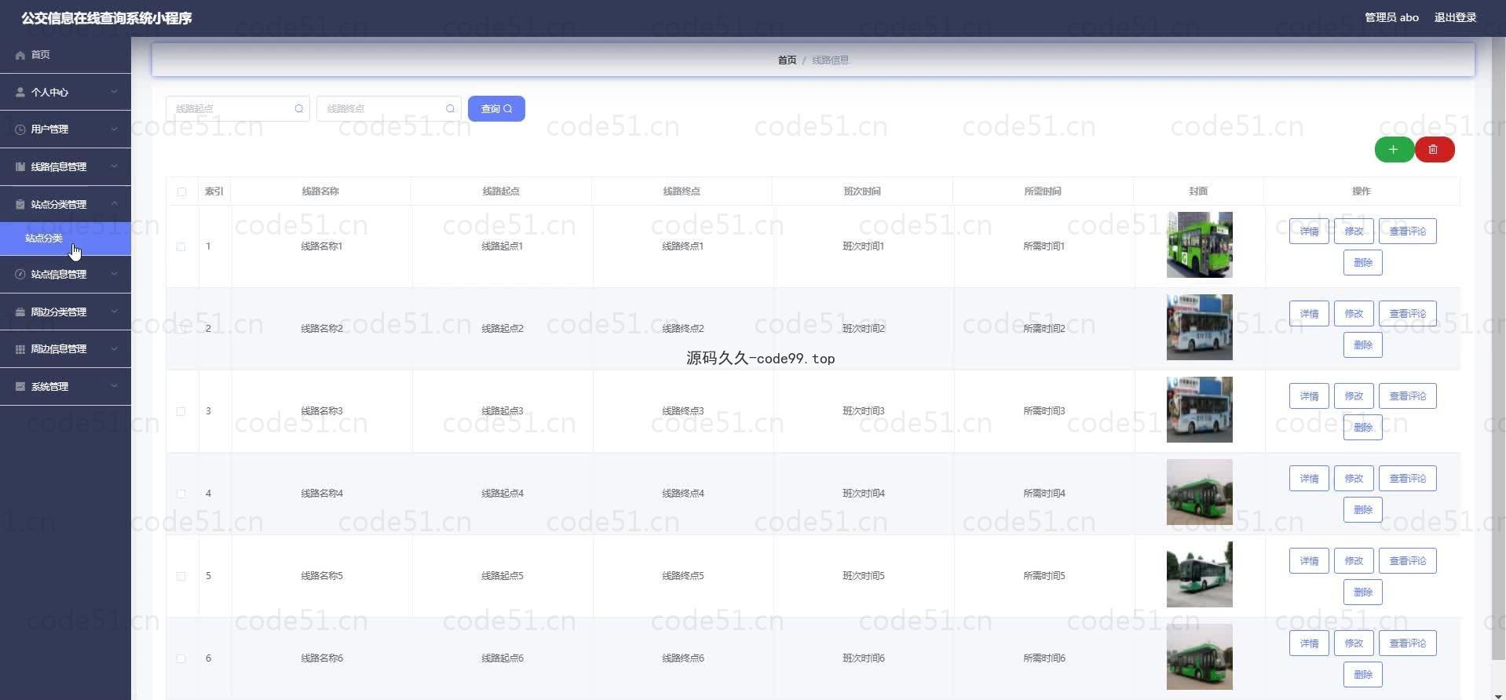Check the checkbox for row 线路名称4
The width and height of the screenshot is (1506, 700).
coord(181,494)
